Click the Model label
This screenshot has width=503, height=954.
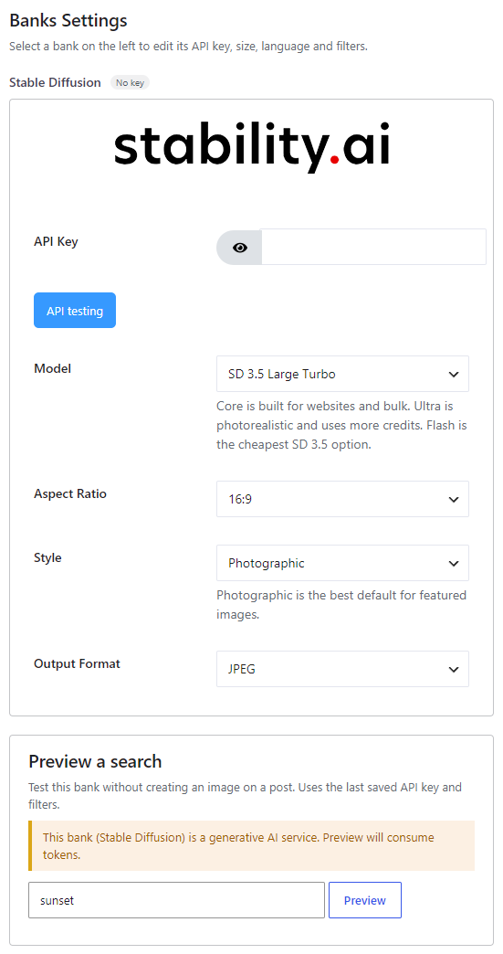[52, 368]
